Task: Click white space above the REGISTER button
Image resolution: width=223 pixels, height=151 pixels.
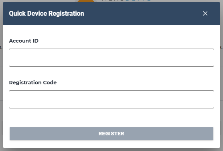Action: click(111, 118)
